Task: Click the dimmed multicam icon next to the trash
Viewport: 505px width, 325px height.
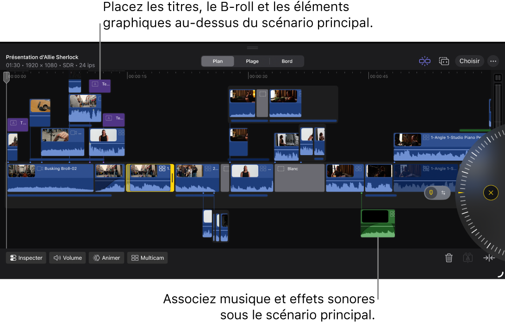Action: [x=468, y=258]
